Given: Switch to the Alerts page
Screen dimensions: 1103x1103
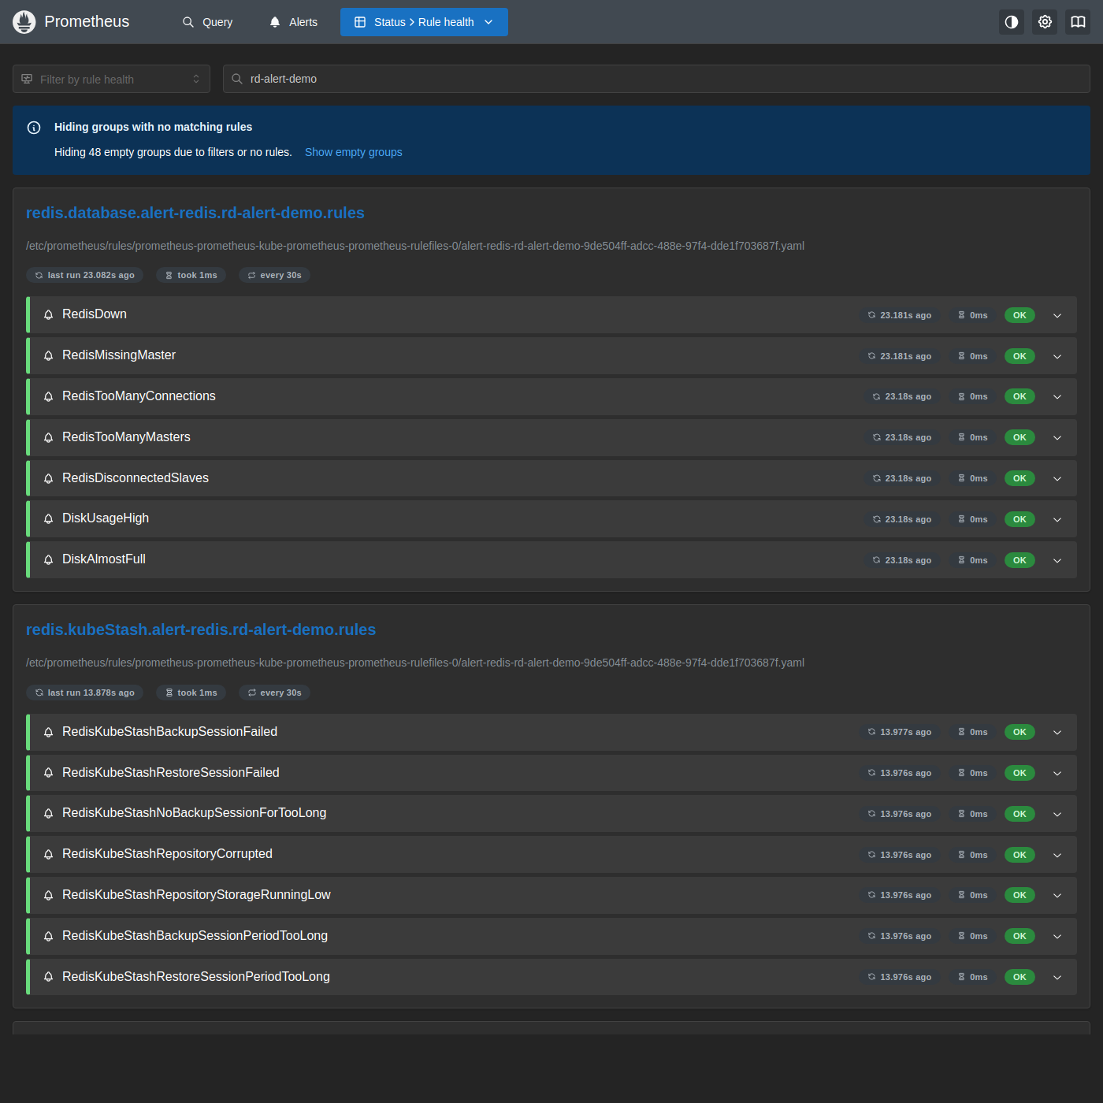Looking at the screenshot, I should tap(293, 22).
